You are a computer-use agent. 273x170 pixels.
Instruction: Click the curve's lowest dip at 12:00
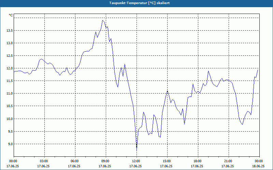[137, 149]
